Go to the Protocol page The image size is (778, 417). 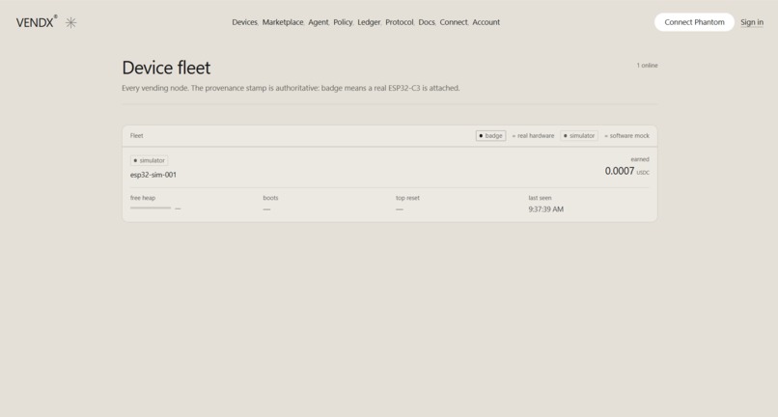(400, 22)
